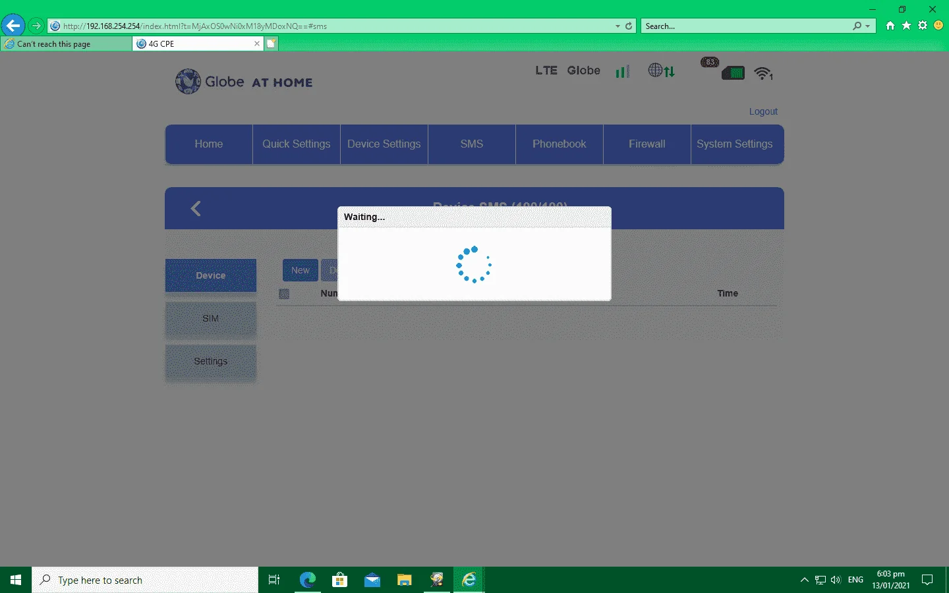Screen dimensions: 949x593
Task: Open the Action Center notifications icon
Action: 927,580
